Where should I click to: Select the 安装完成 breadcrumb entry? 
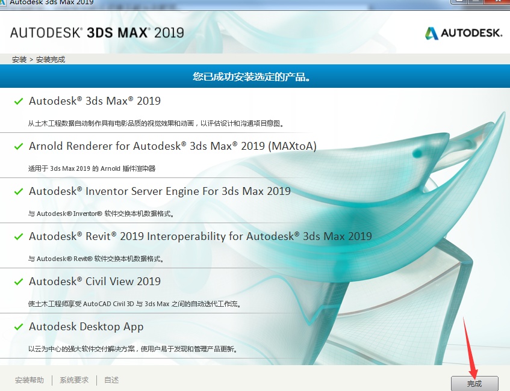51,60
